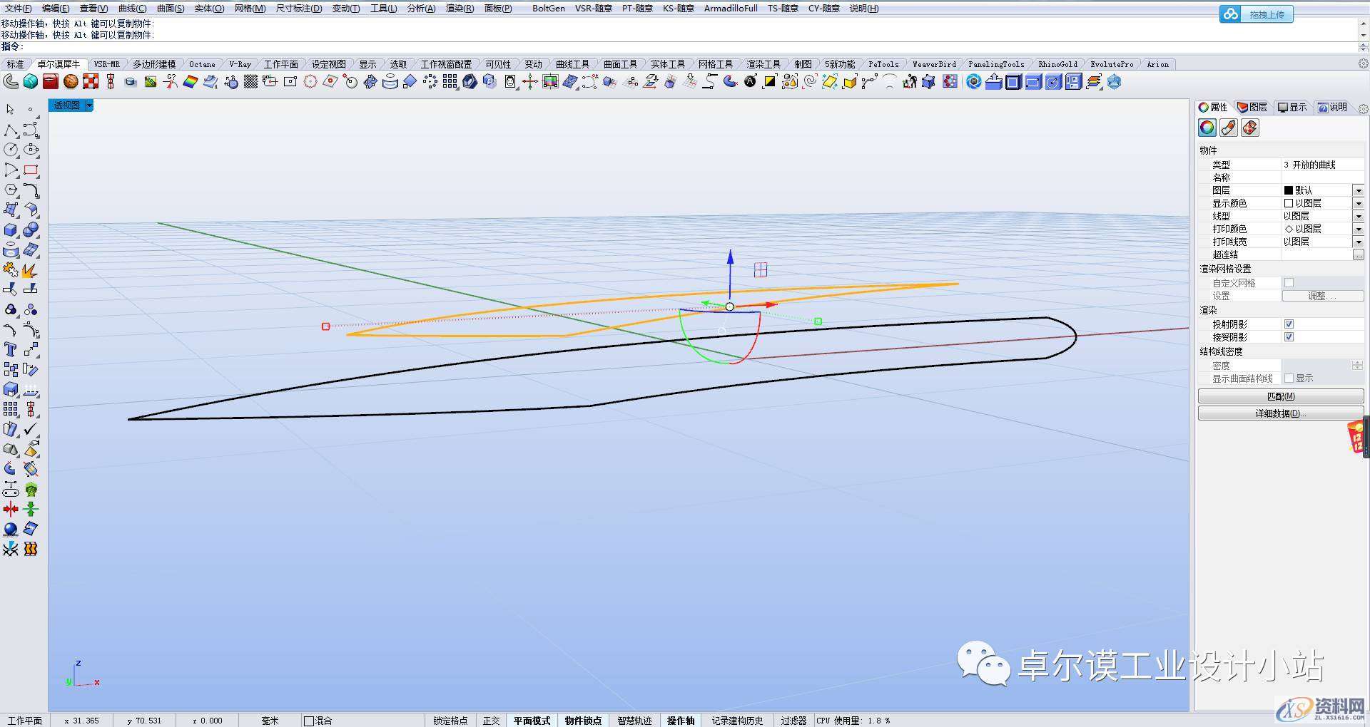The image size is (1370, 727).
Task: Enable the 混合 checkbox in status bar
Action: [x=309, y=721]
